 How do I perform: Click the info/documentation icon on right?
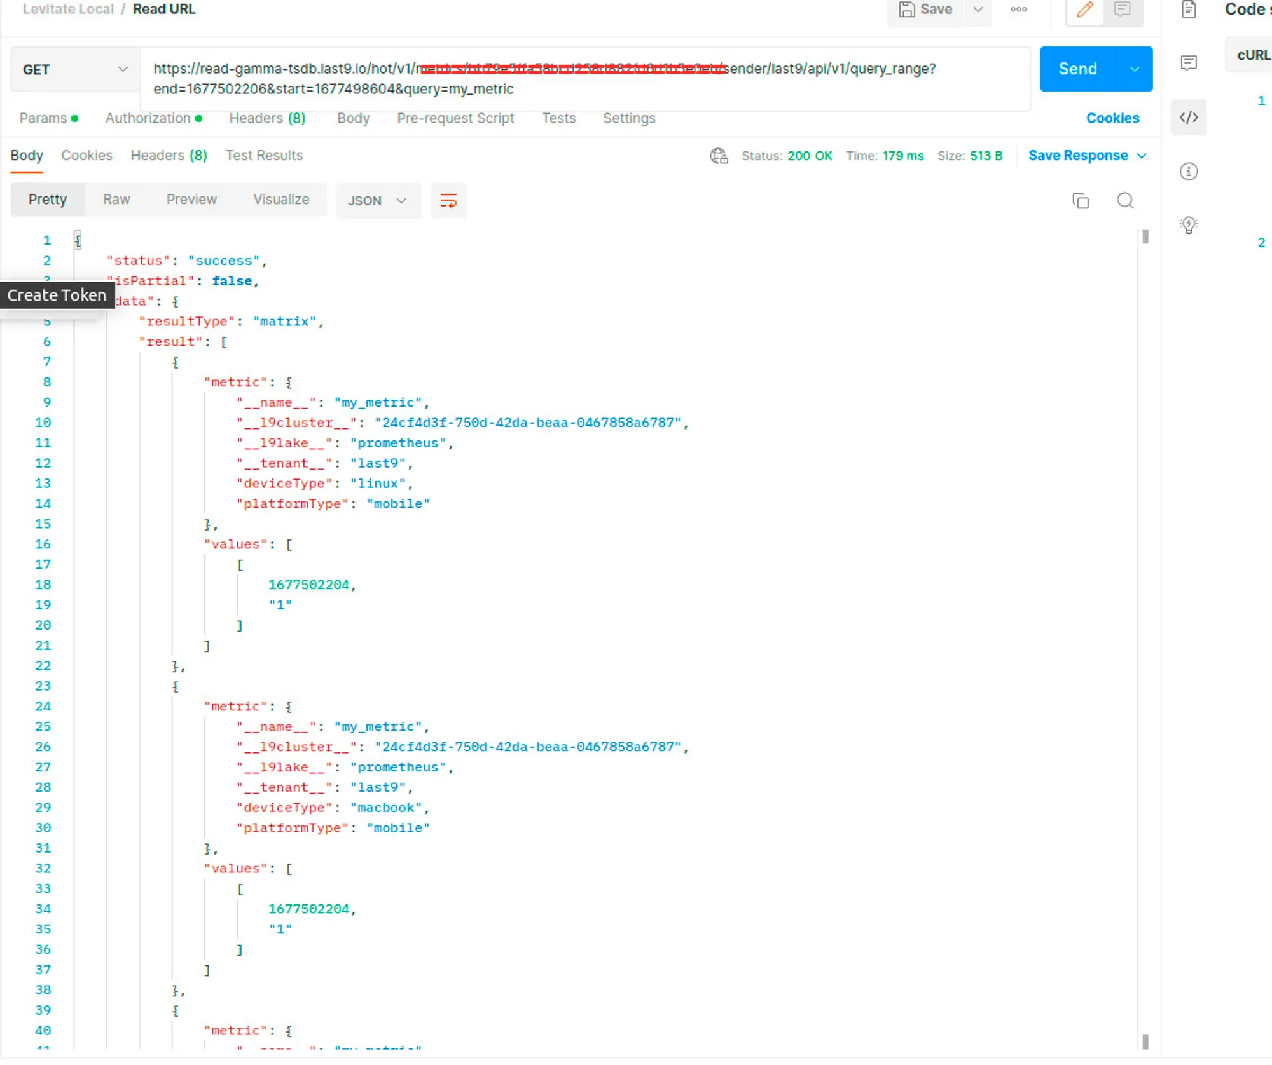pyautogui.click(x=1187, y=171)
